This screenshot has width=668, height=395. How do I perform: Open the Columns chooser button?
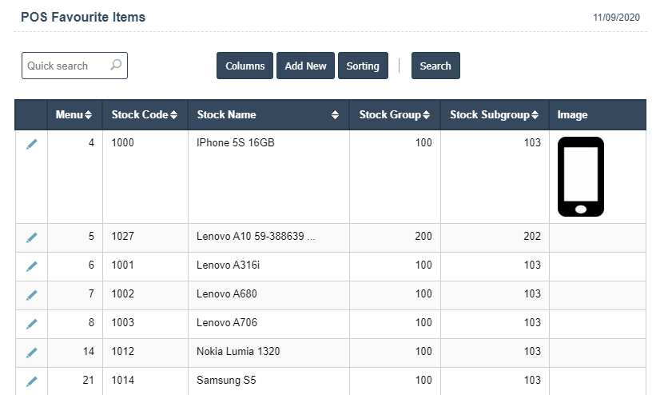(x=245, y=66)
